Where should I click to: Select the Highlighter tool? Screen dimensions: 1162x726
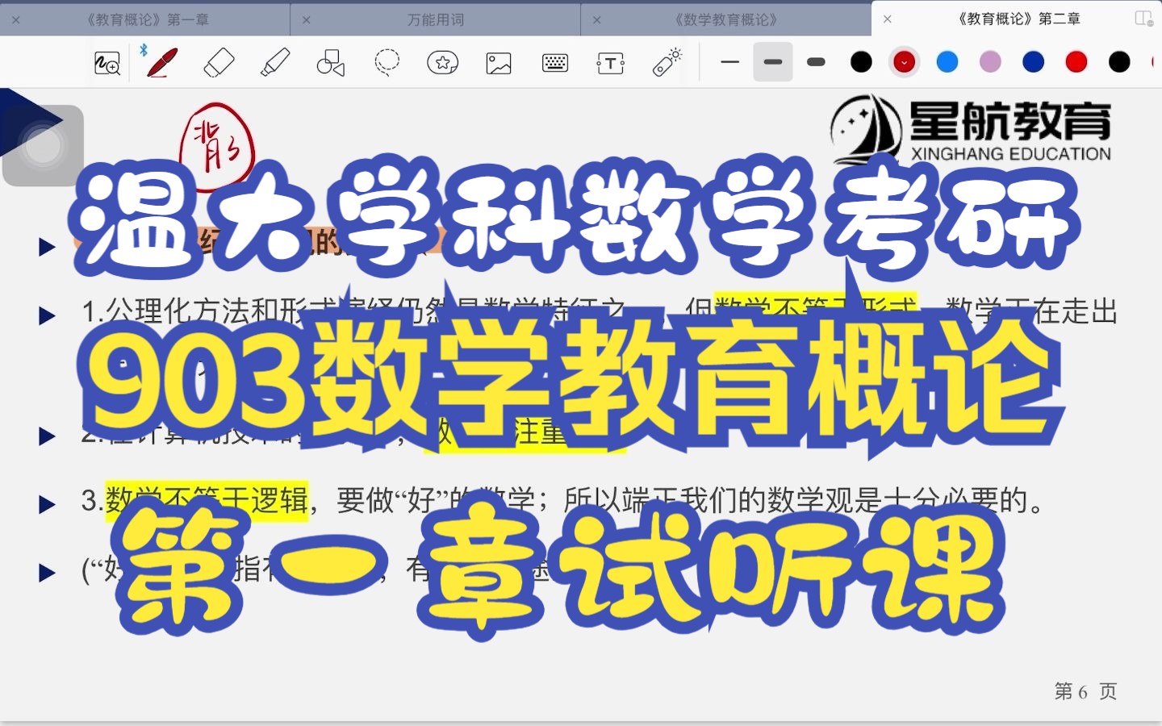275,62
